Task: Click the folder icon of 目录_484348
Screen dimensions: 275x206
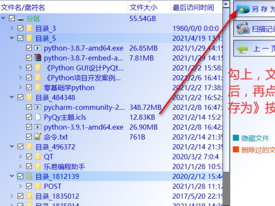Action: (29, 97)
